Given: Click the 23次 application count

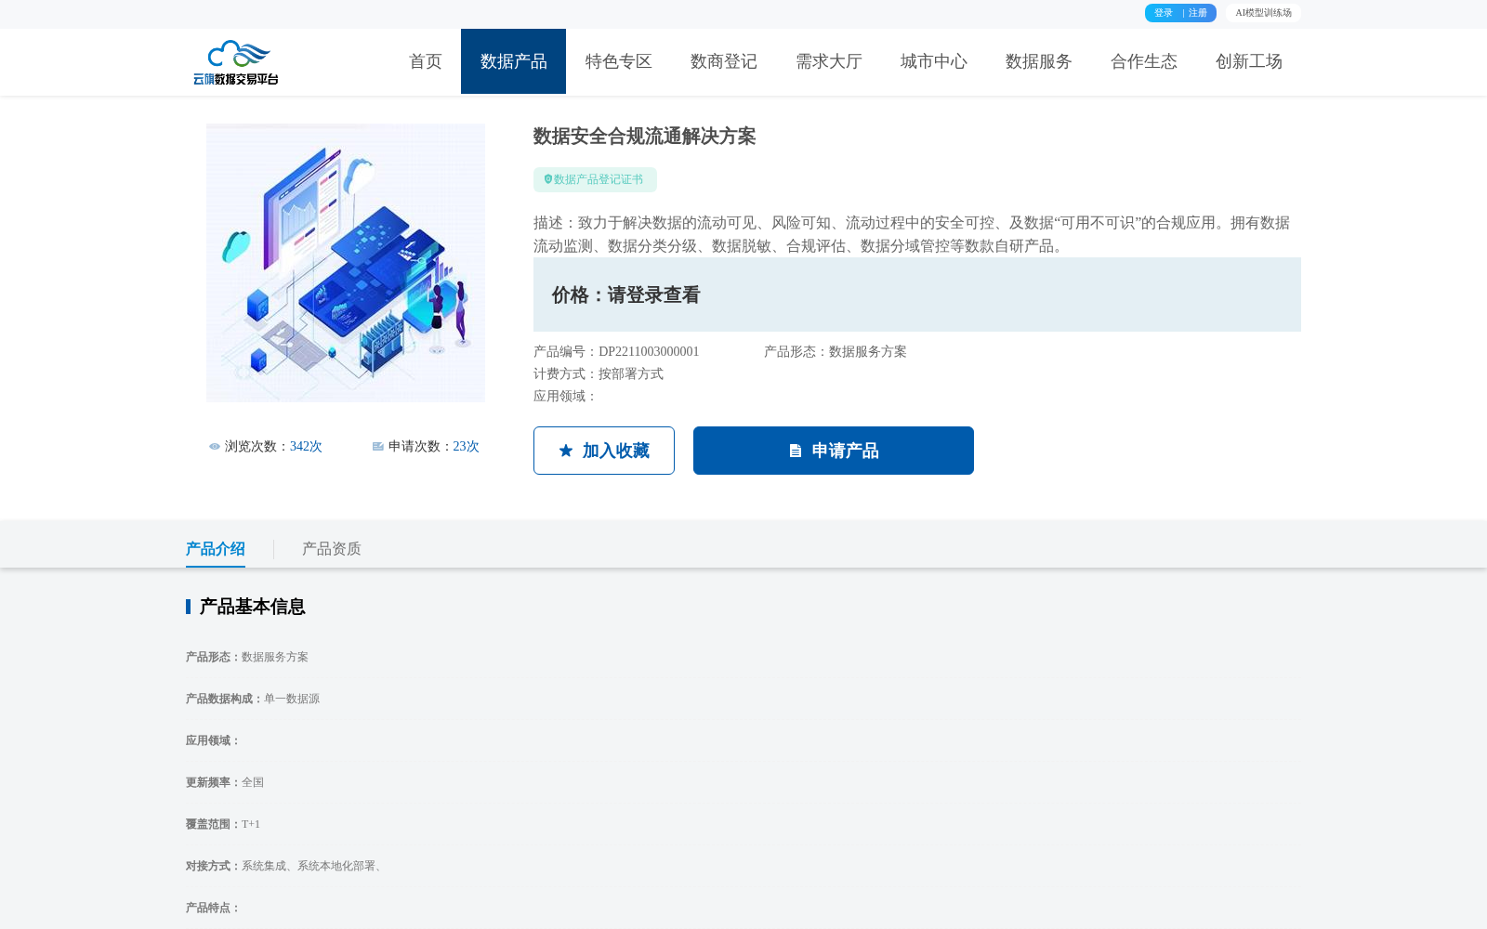Looking at the screenshot, I should coord(466,447).
